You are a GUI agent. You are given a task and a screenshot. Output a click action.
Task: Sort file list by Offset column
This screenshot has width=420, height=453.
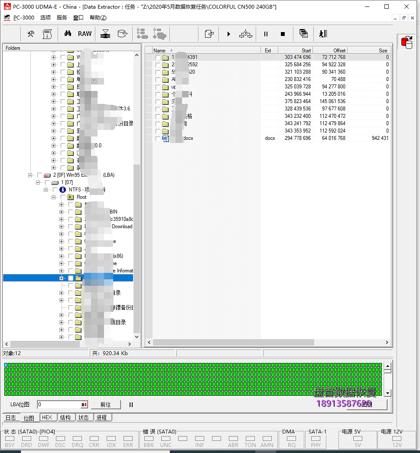click(330, 50)
